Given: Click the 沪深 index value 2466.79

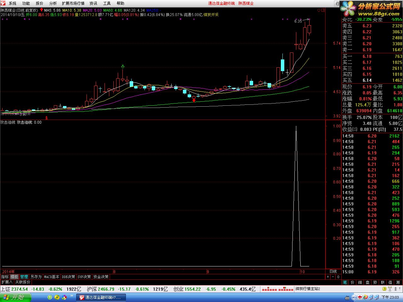Looking at the screenshot, I should click(x=106, y=289).
